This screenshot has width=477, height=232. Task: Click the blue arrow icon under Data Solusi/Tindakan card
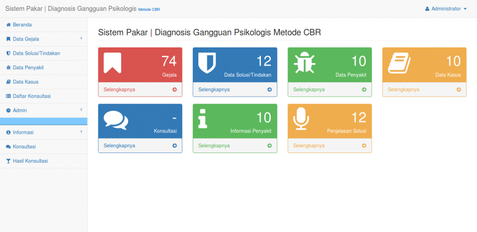click(x=270, y=90)
